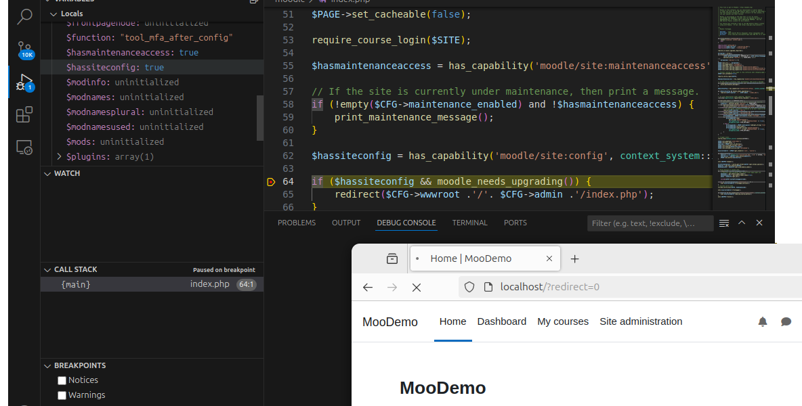Switch to the TERMINAL tab
The image size is (802, 406).
pos(469,223)
